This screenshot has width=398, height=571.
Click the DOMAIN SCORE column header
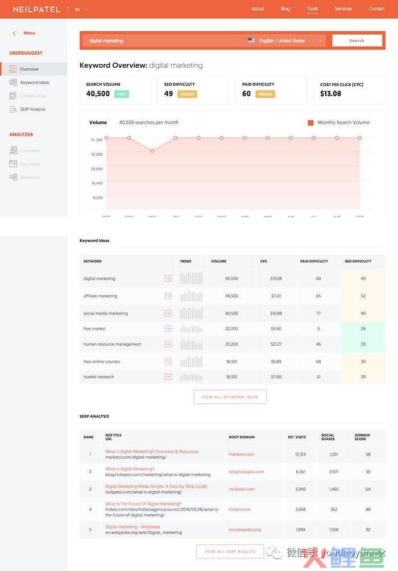pyautogui.click(x=362, y=437)
